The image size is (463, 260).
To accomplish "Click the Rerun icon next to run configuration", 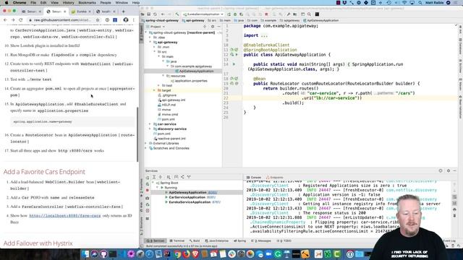I will click(229, 14).
